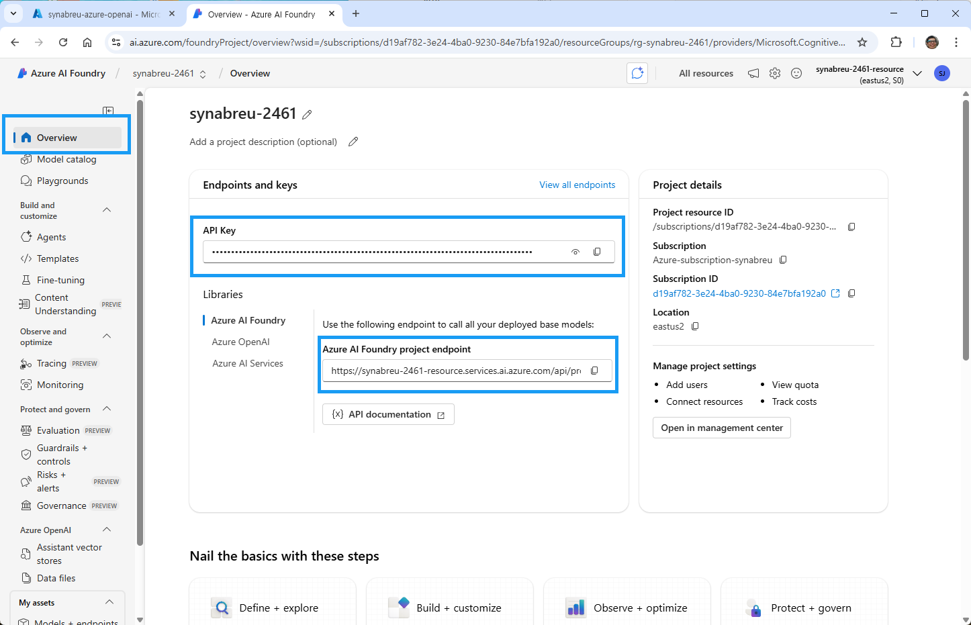
Task: Open the chat assistant icon in header
Action: tap(637, 73)
